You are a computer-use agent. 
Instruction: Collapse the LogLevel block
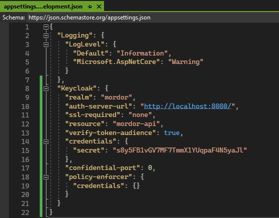coord(46,44)
